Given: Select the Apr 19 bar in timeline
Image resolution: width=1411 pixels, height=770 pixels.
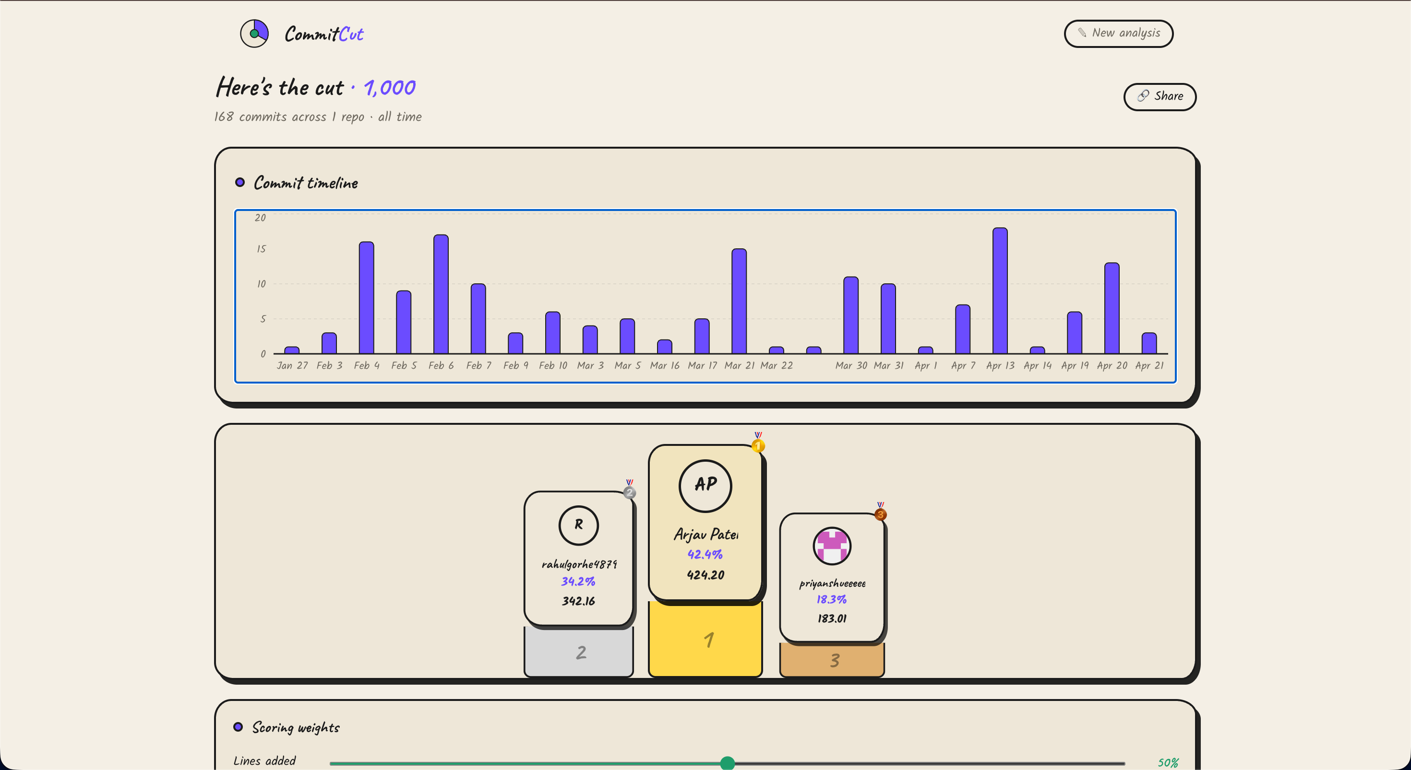Looking at the screenshot, I should (x=1074, y=333).
